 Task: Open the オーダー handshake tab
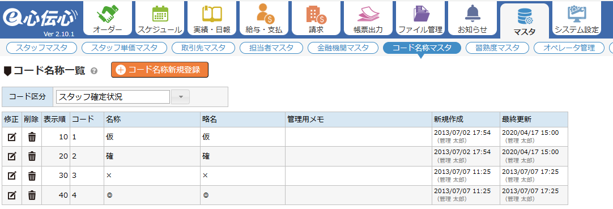pyautogui.click(x=108, y=18)
